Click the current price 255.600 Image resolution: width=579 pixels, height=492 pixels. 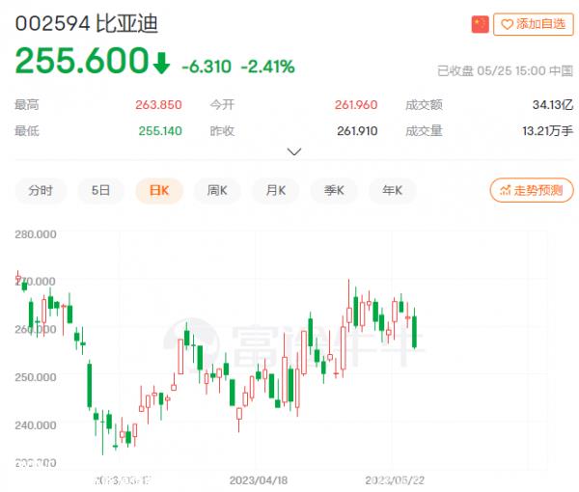(x=82, y=60)
